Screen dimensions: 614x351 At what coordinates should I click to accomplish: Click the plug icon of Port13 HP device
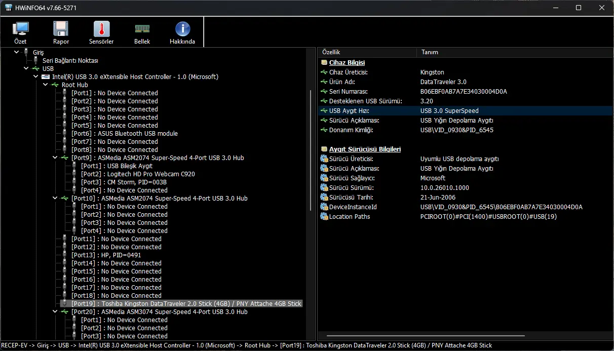click(64, 255)
